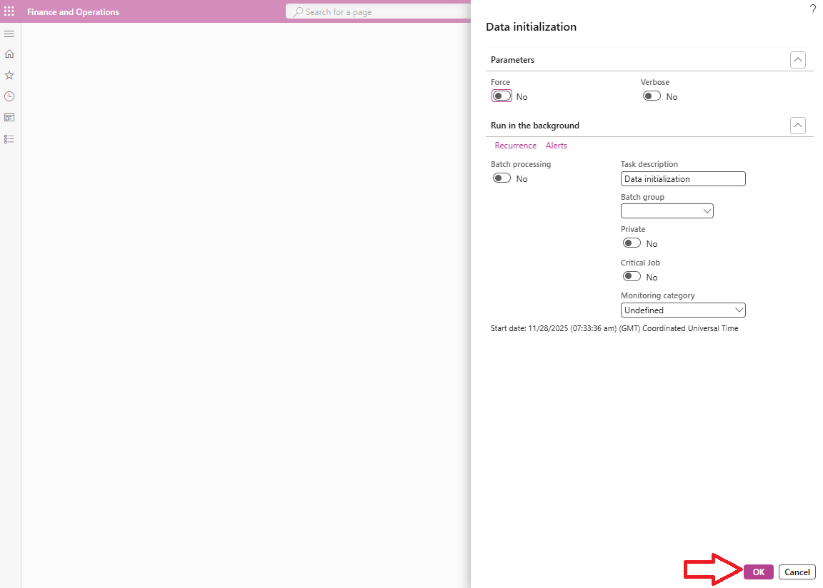Open Modules list icon in sidebar
The height and width of the screenshot is (588, 823).
click(x=9, y=139)
